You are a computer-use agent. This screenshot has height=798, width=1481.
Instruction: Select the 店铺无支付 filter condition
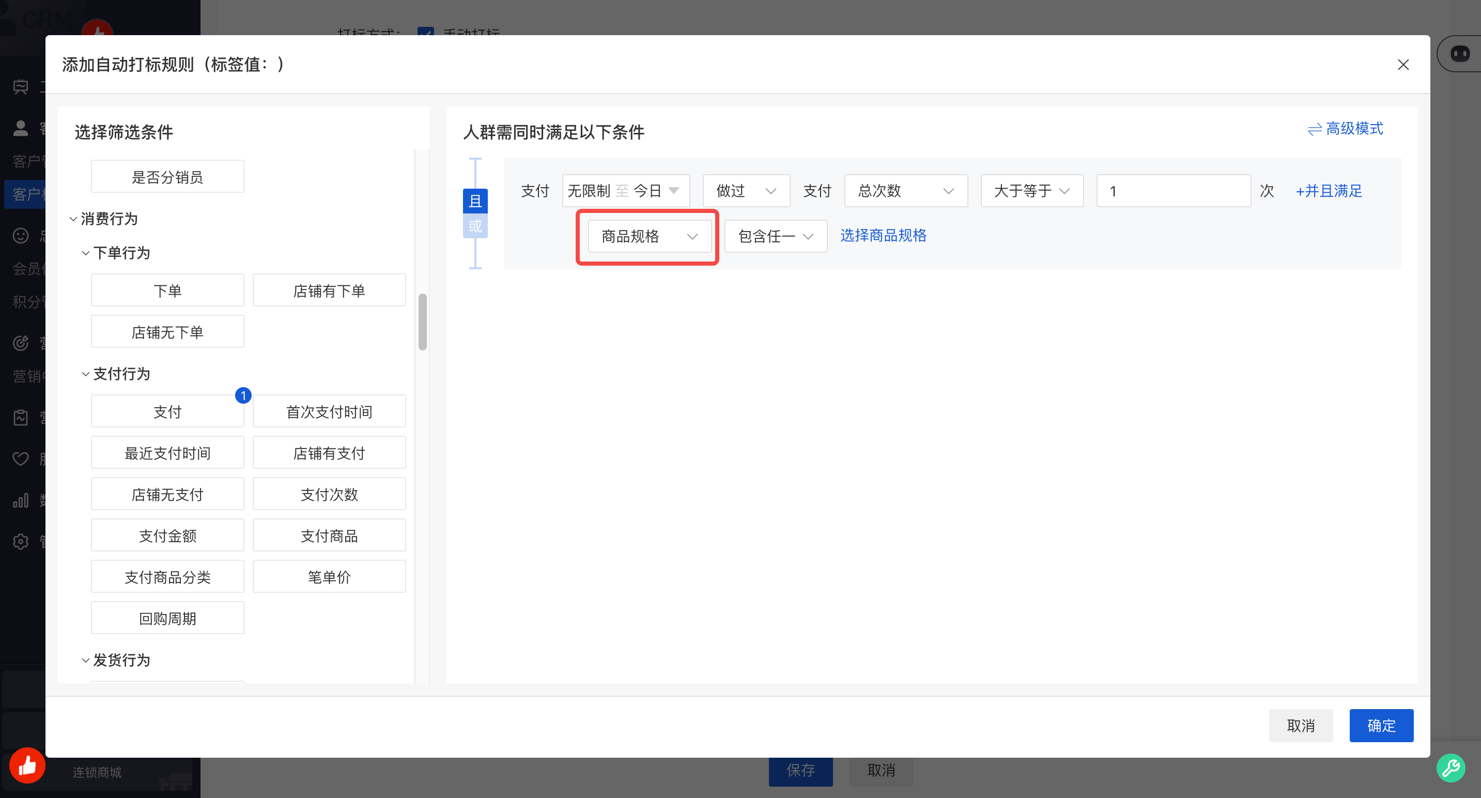click(x=167, y=494)
